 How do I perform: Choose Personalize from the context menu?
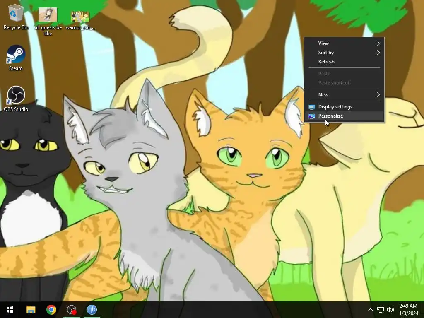click(344, 116)
